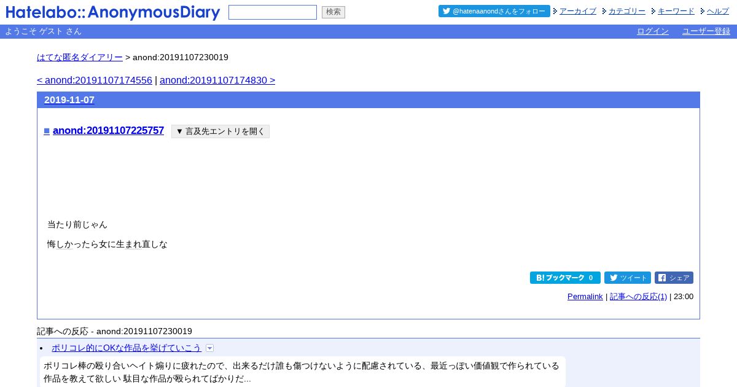
Task: Open previous entry anond:20191107174556
Action: pyautogui.click(x=95, y=80)
